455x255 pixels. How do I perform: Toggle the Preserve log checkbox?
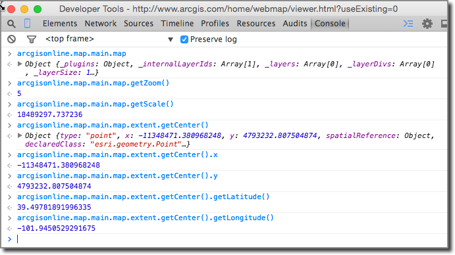pyautogui.click(x=184, y=39)
